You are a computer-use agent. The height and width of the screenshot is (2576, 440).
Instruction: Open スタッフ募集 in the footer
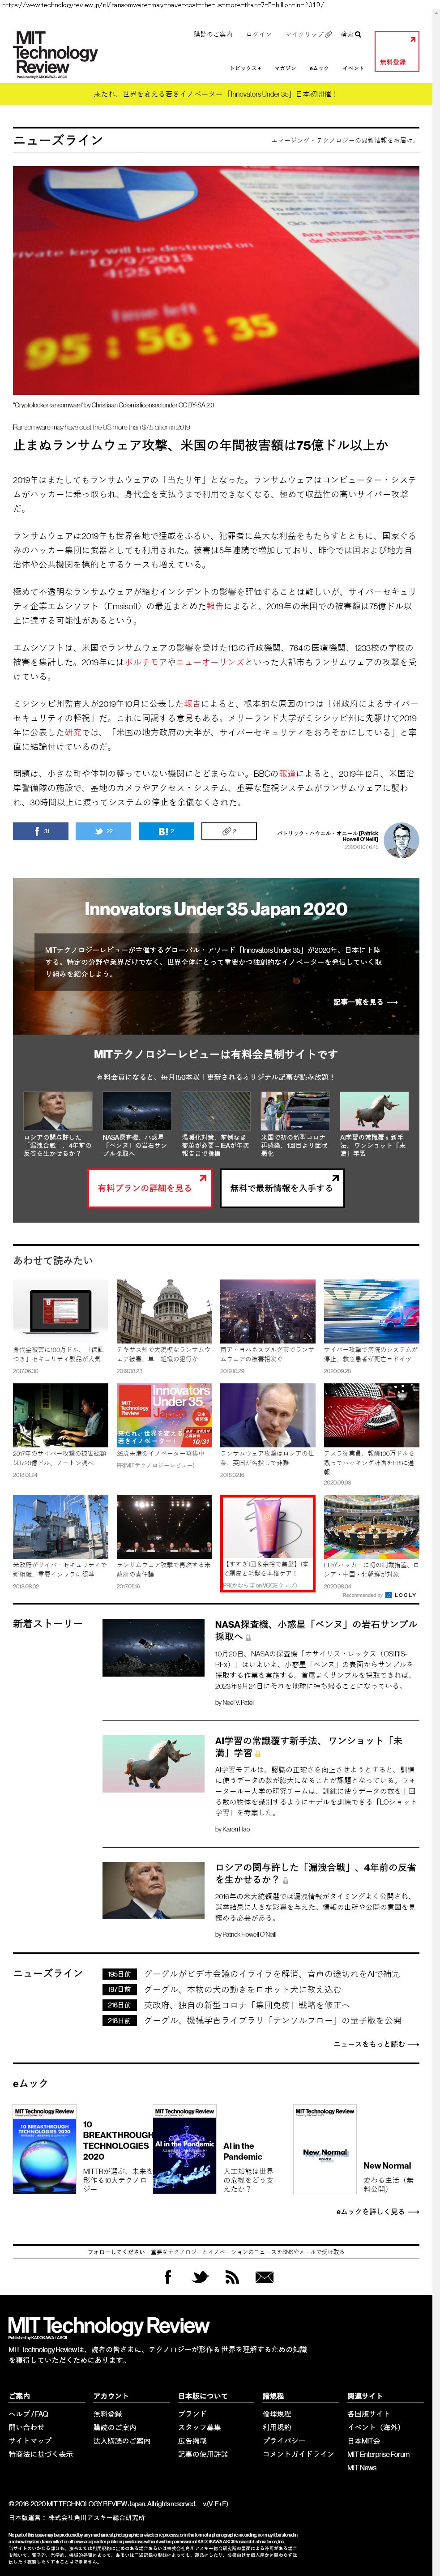[x=199, y=2428]
